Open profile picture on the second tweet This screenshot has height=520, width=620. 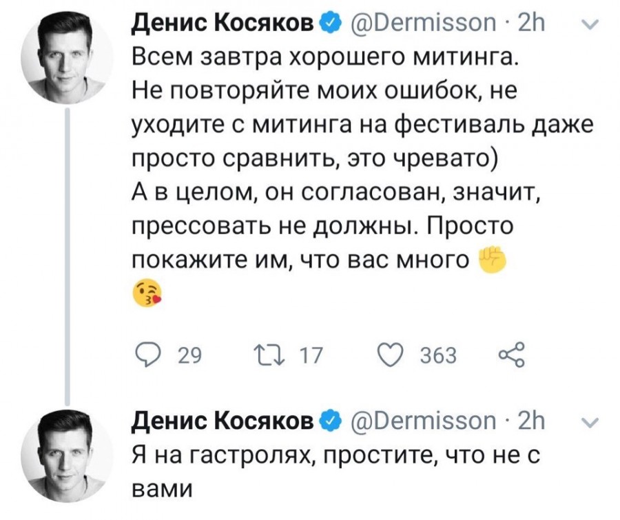pos(68,454)
